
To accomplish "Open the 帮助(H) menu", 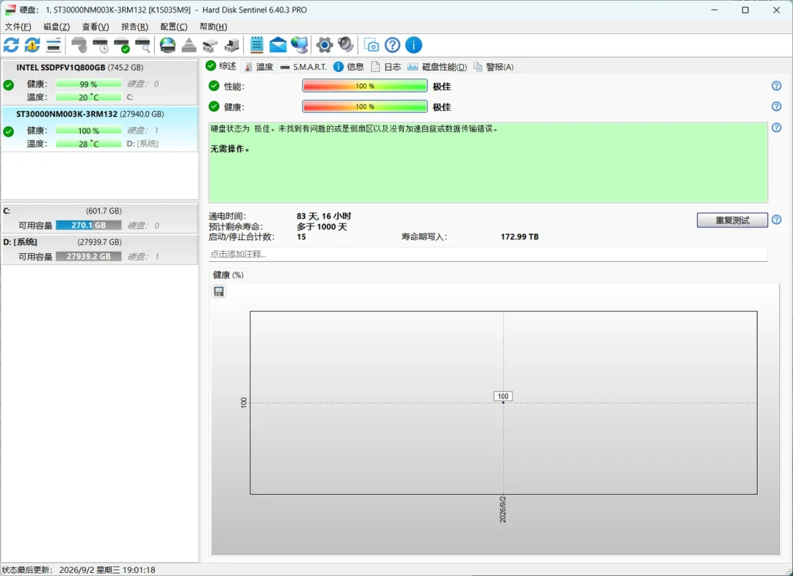I will [x=214, y=26].
